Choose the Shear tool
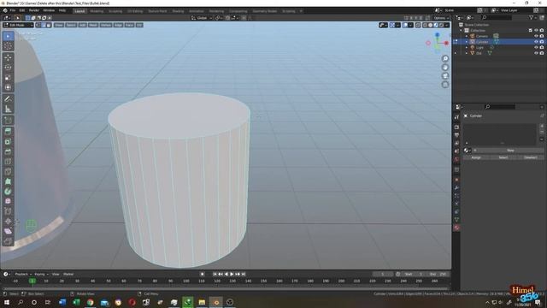 [8, 231]
